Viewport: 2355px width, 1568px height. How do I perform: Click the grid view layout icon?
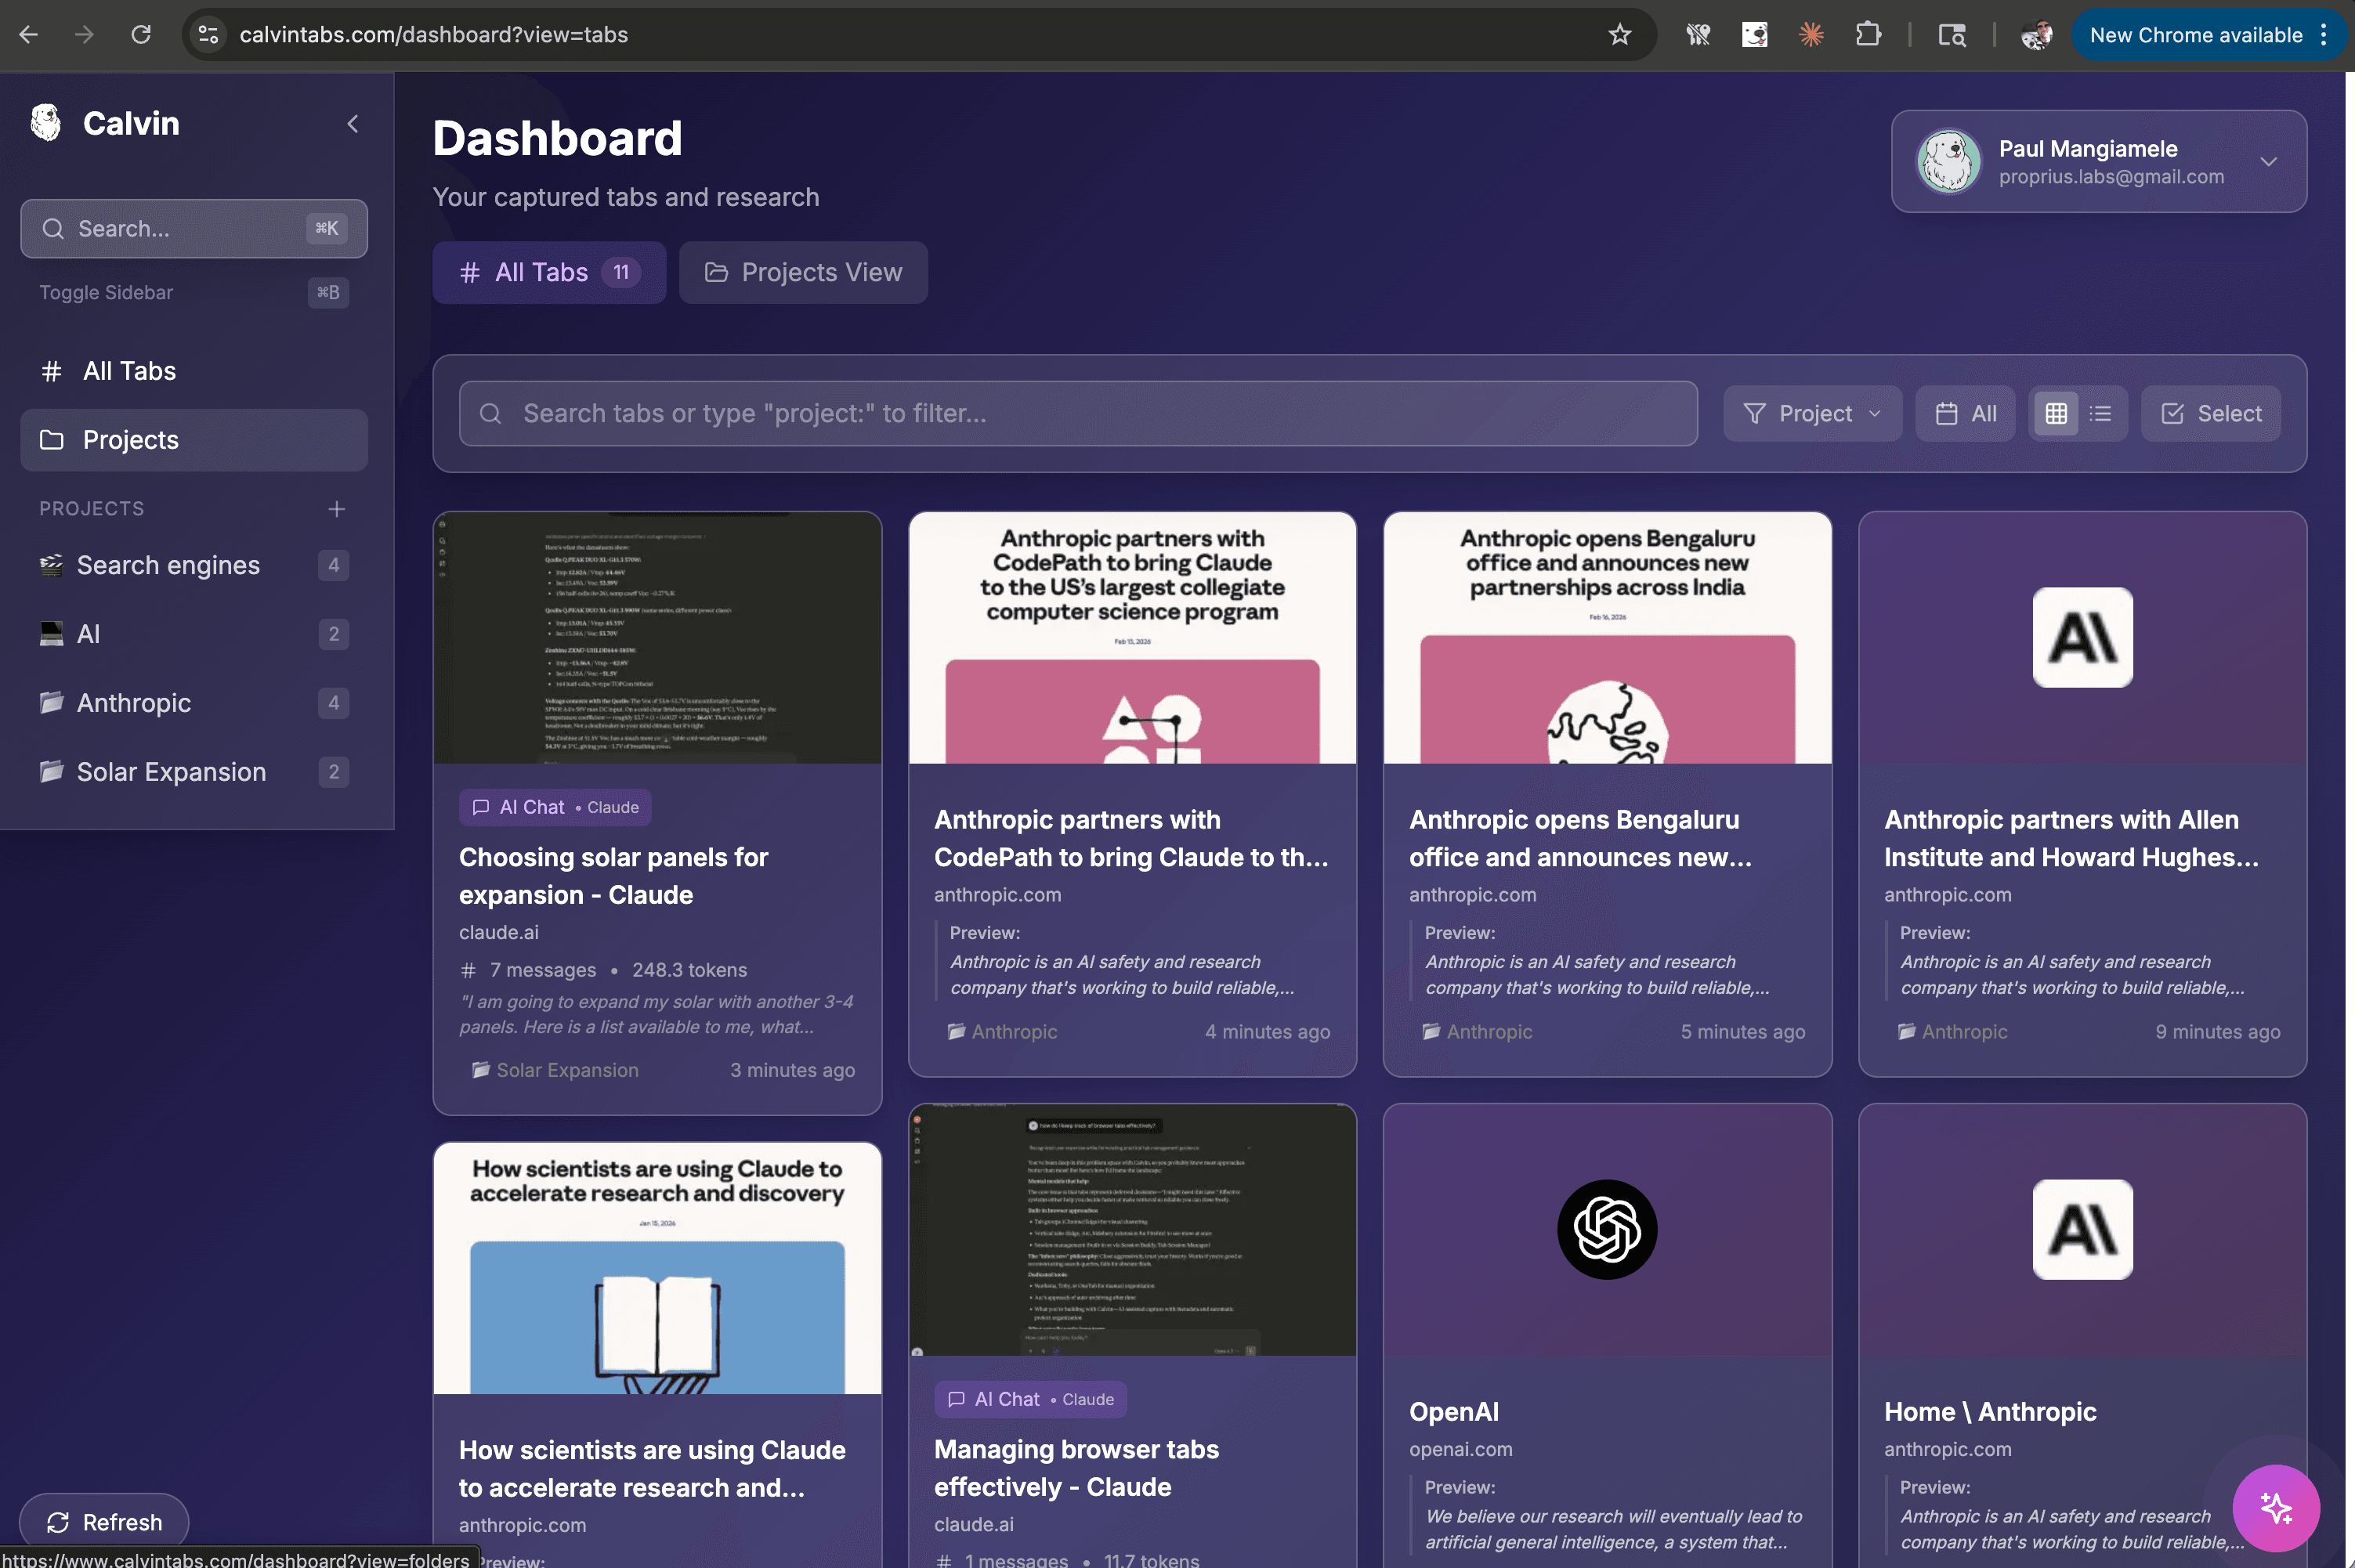point(2056,413)
